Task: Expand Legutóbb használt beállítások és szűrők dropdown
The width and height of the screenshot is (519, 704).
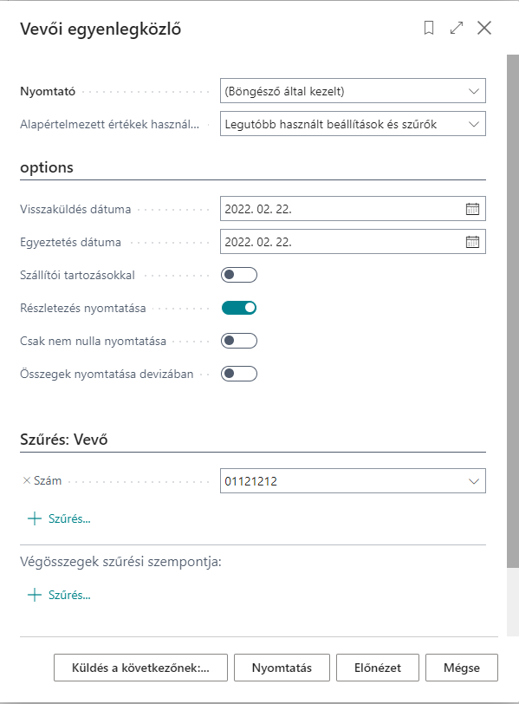Action: [353, 124]
